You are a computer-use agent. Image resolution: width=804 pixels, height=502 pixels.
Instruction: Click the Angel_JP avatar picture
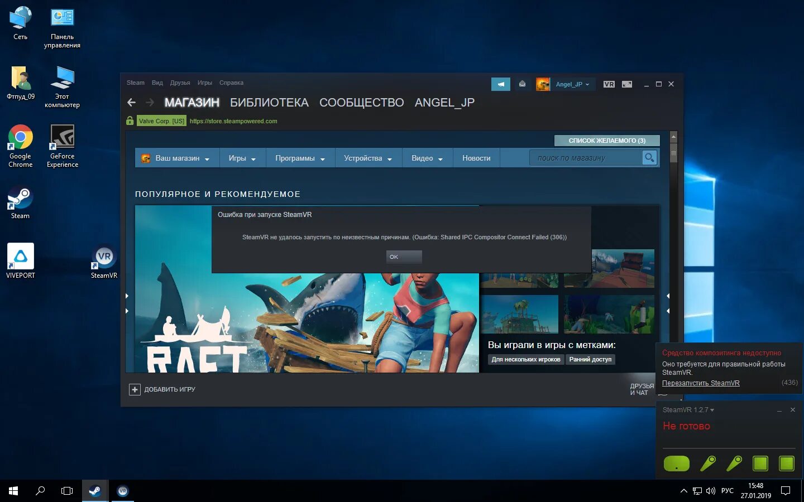[x=543, y=84]
